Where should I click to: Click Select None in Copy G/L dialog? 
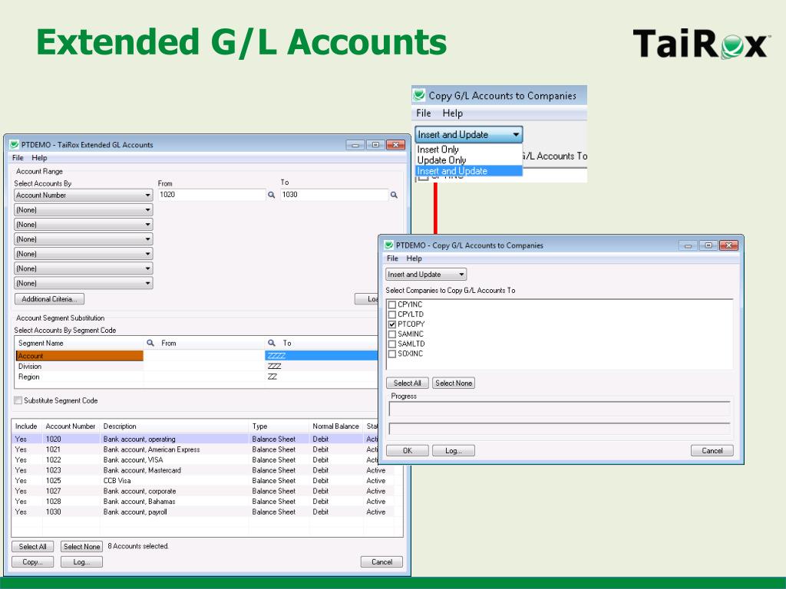click(x=454, y=383)
